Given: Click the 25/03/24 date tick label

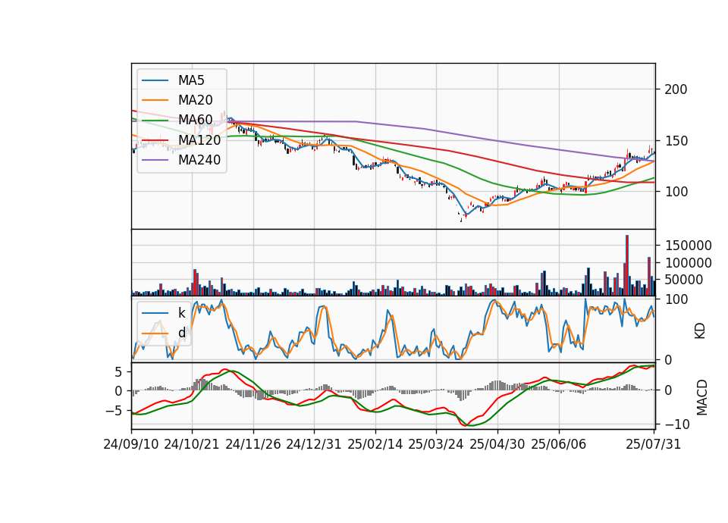Looking at the screenshot, I should pyautogui.click(x=436, y=444).
